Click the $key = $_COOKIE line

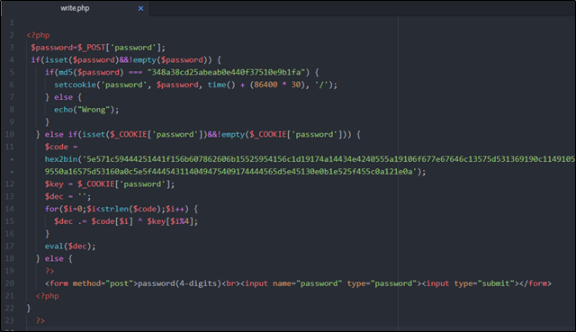pos(110,184)
